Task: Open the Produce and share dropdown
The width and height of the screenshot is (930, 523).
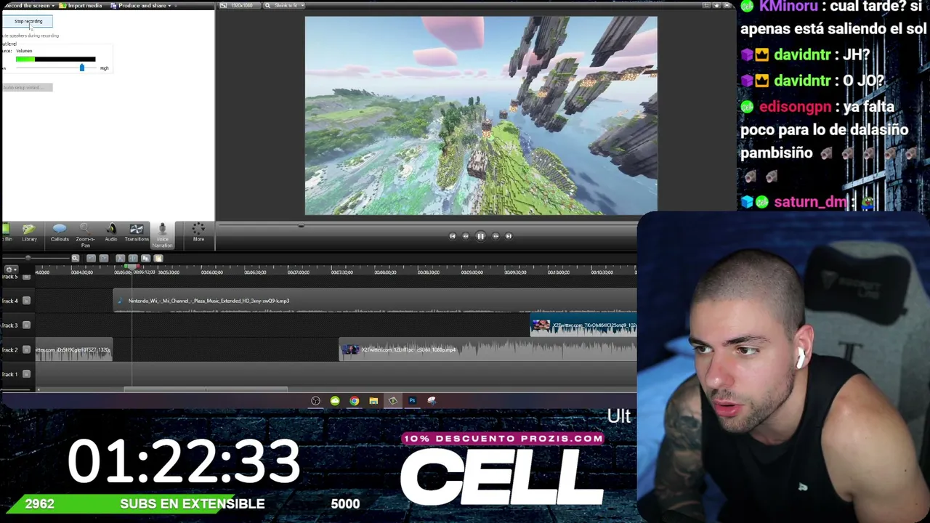Action: [142, 5]
